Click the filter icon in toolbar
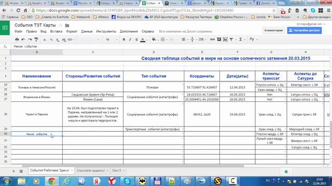The width and height of the screenshot is (332, 186). coord(232,39)
